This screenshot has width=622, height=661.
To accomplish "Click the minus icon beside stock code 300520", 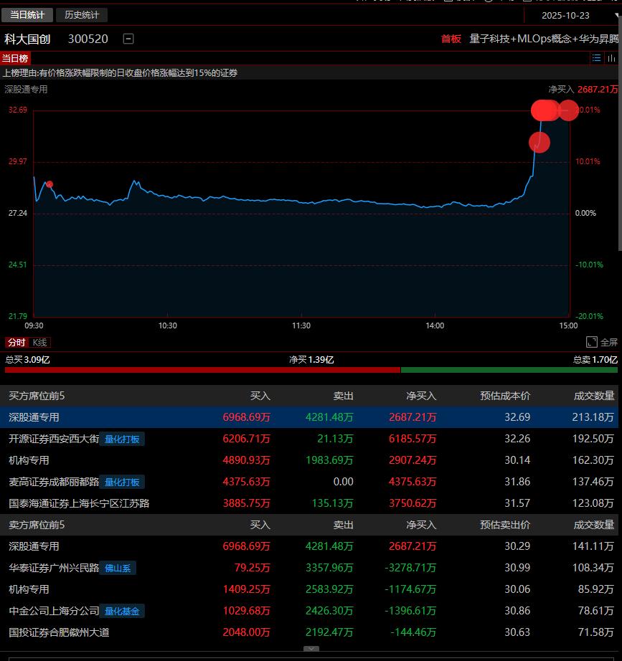I will [x=128, y=39].
